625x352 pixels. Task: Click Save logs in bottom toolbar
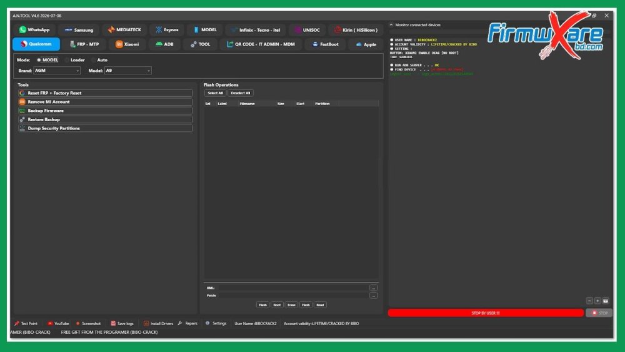pos(122,323)
